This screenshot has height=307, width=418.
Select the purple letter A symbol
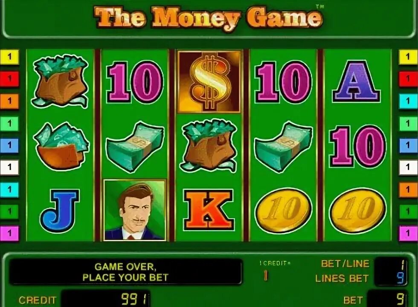tap(357, 81)
